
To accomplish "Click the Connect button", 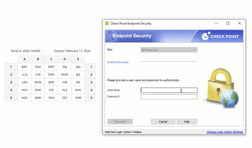I will tap(120, 122).
